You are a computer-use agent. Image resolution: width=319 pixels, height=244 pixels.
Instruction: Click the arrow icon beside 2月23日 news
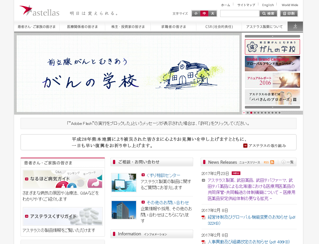[203, 180]
